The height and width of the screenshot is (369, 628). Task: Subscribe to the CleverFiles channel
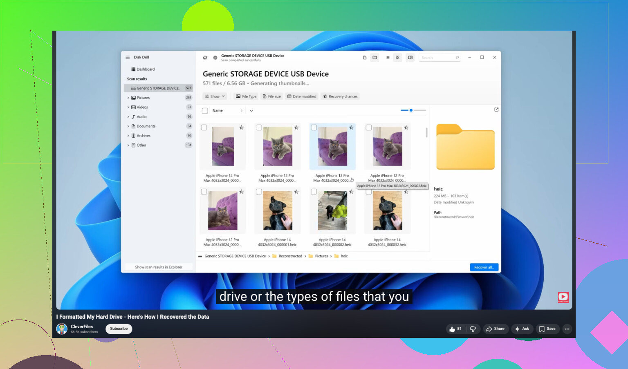click(x=119, y=329)
